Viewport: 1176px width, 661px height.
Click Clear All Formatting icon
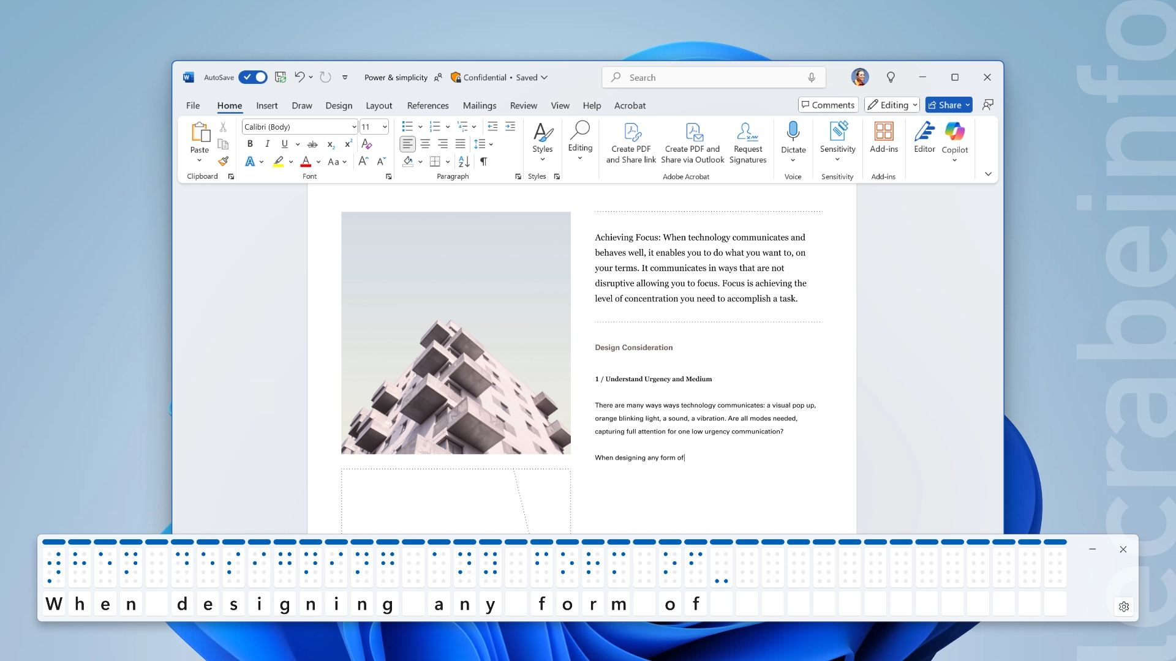367,144
